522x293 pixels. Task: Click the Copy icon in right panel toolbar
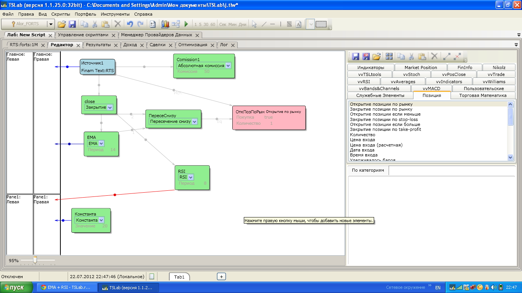tap(401, 56)
